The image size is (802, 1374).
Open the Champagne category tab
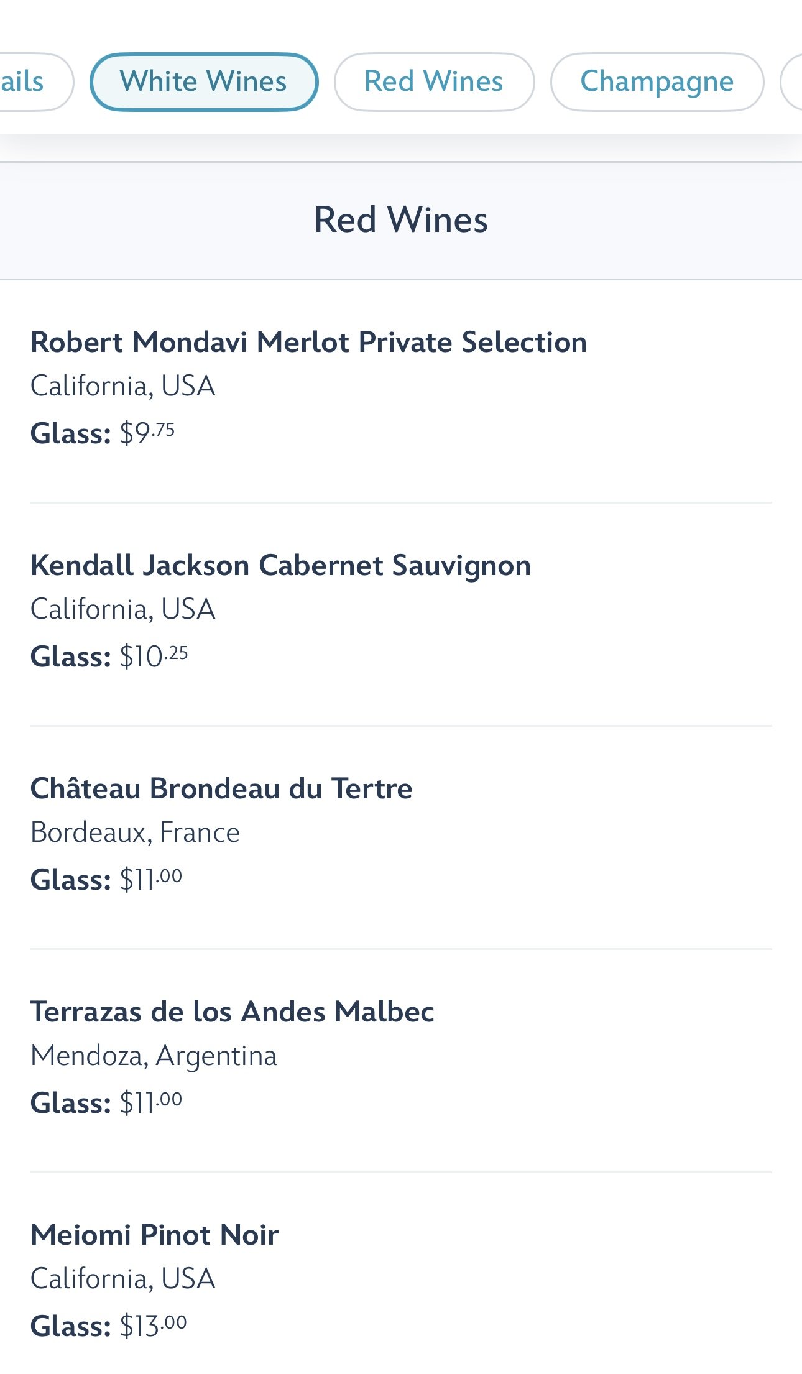click(657, 82)
